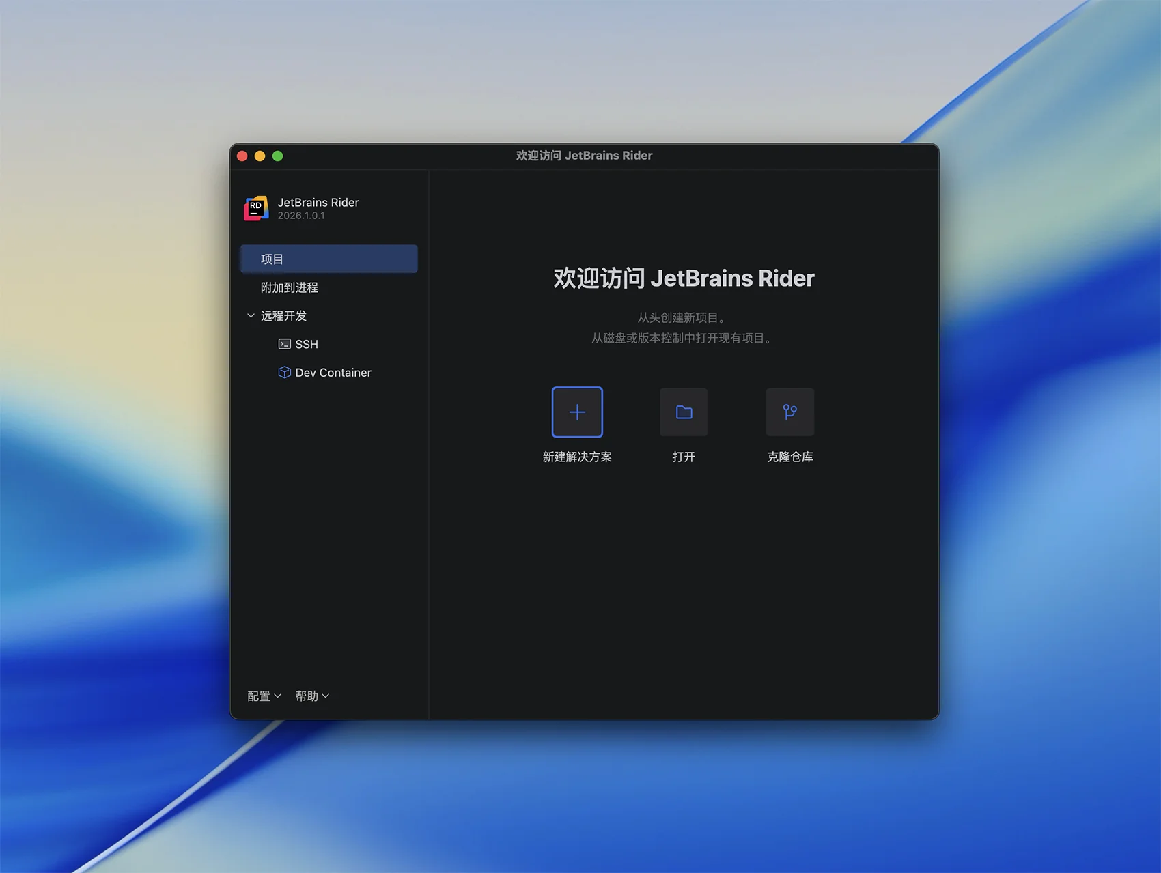This screenshot has height=873, width=1161.
Task: Click the SSH terminal icon
Action: coord(285,344)
